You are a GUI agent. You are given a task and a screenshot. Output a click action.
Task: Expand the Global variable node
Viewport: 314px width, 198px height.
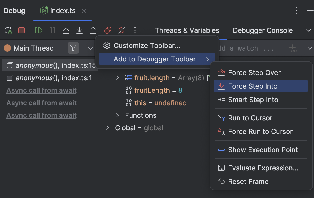tap(108, 128)
